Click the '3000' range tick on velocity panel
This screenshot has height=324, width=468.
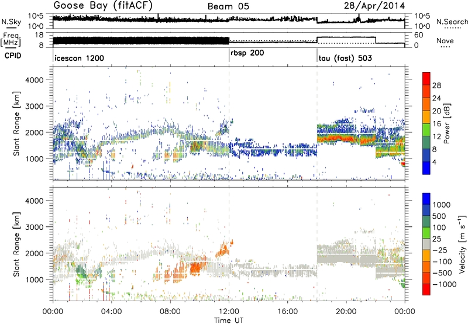(x=35, y=227)
